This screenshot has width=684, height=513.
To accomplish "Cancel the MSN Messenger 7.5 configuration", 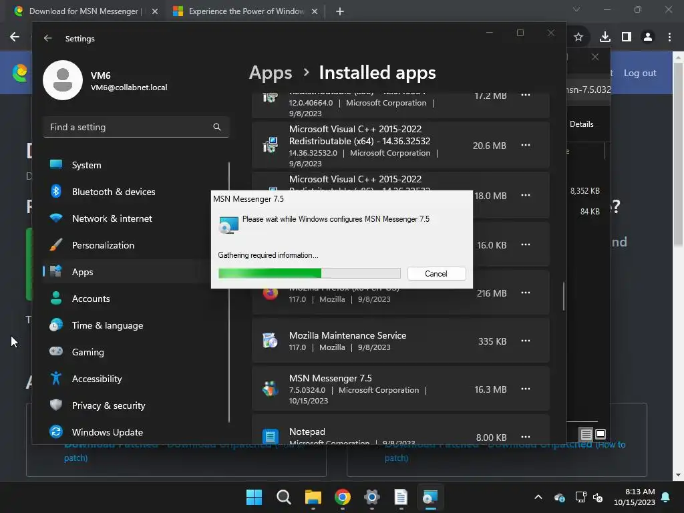I will pos(436,273).
